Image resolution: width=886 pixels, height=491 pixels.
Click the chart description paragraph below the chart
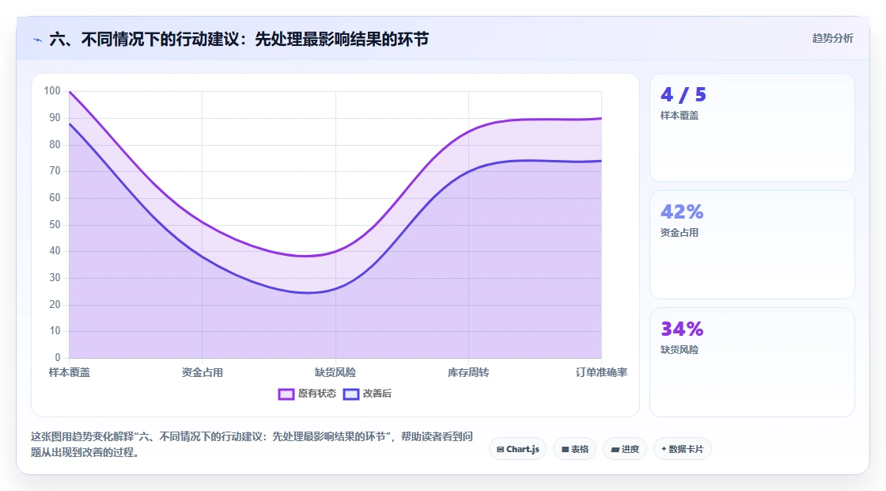[x=252, y=444]
